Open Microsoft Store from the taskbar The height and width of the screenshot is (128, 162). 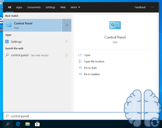point(37,124)
